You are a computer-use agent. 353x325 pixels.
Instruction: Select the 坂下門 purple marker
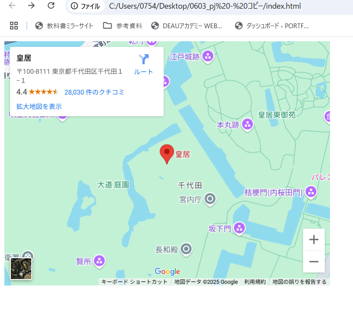(239, 228)
